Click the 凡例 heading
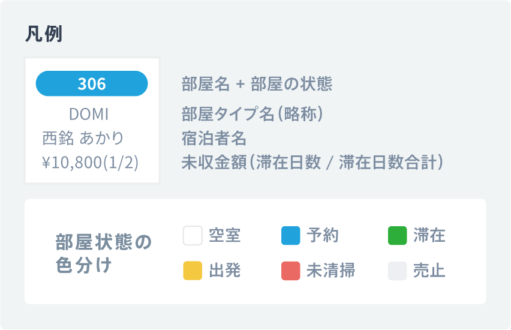511x330 pixels. [44, 34]
